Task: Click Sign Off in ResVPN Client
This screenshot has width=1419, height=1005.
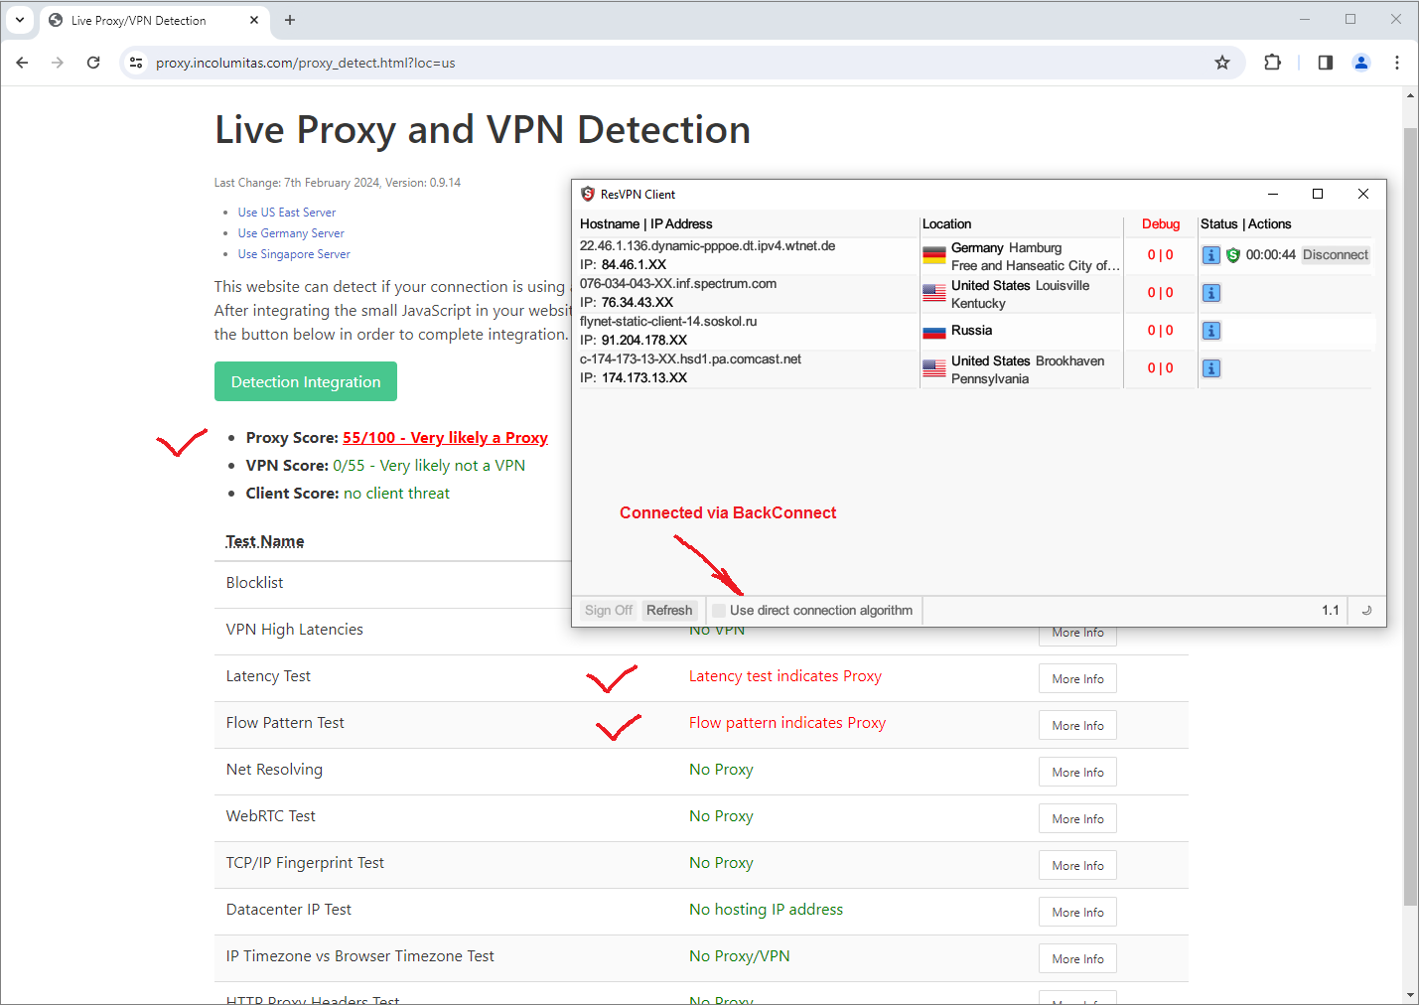Action: click(609, 610)
